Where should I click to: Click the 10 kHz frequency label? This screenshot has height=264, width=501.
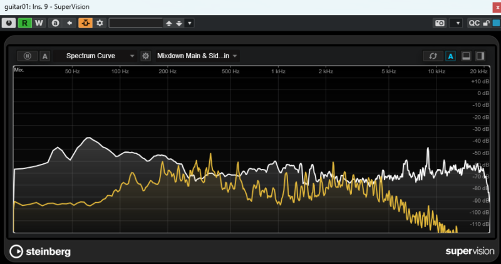click(436, 71)
